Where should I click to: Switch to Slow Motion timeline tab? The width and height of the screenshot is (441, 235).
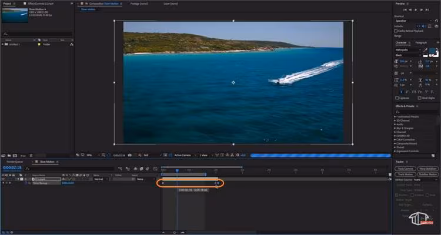pos(47,162)
